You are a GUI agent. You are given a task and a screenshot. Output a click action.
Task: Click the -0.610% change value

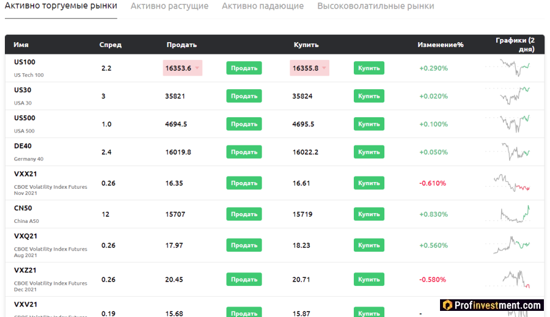click(x=433, y=183)
